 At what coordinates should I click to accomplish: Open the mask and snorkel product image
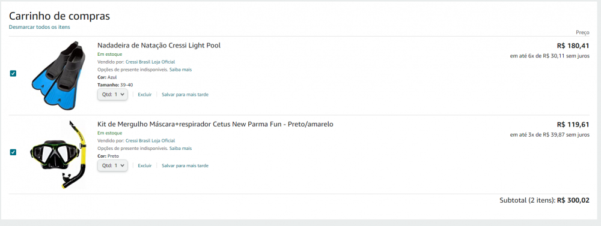[x=59, y=155]
